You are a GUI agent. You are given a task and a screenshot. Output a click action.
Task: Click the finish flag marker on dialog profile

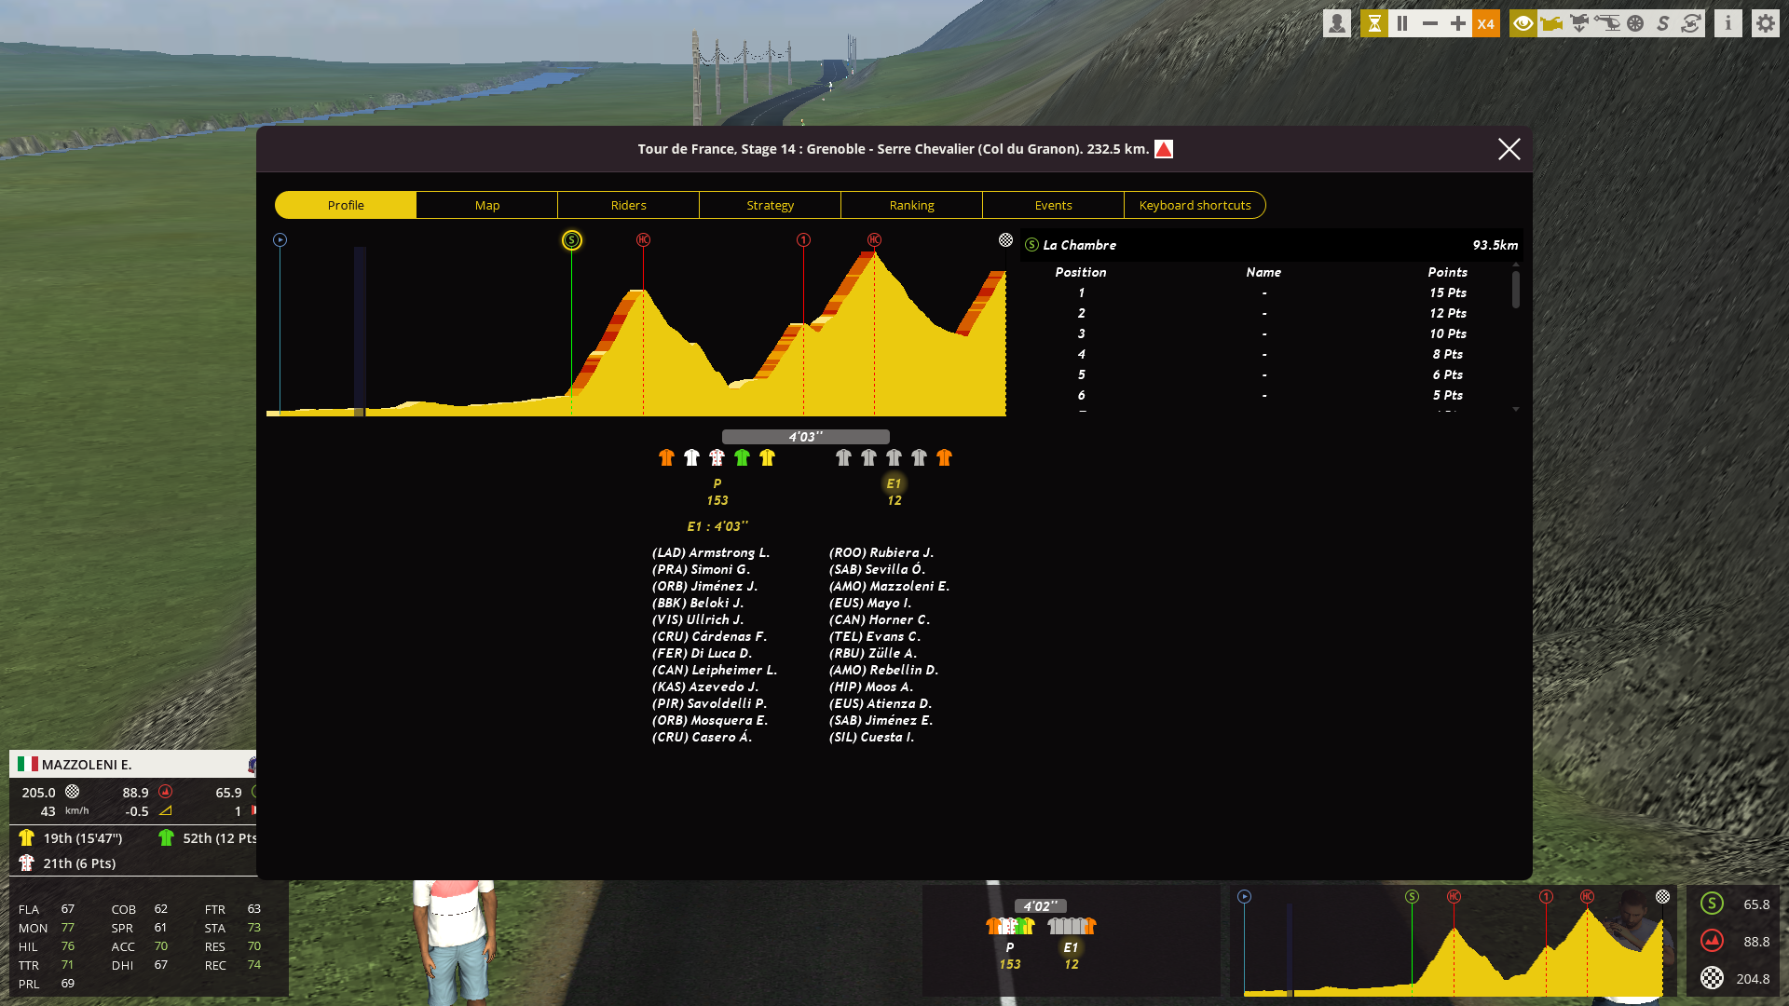coord(1005,240)
